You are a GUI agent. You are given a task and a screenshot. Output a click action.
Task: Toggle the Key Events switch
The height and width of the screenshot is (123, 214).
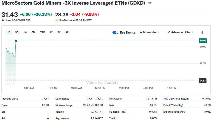coord(115,32)
